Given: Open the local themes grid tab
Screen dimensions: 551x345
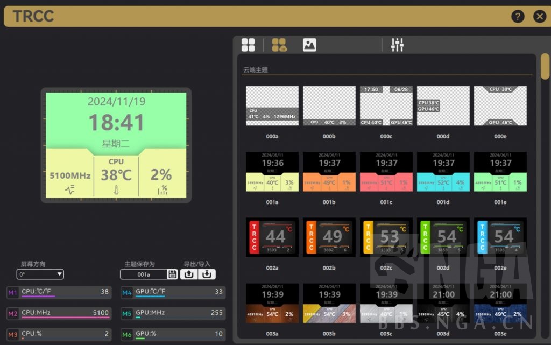Looking at the screenshot, I should click(248, 45).
